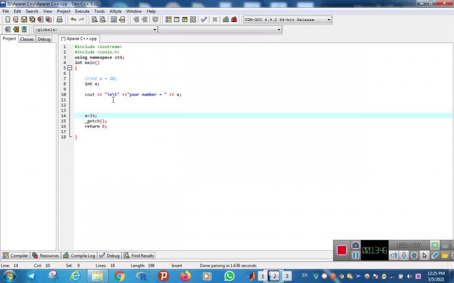Collapse code fold at line 5

tap(70, 68)
